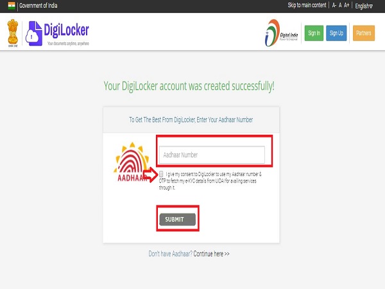Increase font size with A+ control
Image resolution: width=385 pixels, height=289 pixels.
pos(346,5)
